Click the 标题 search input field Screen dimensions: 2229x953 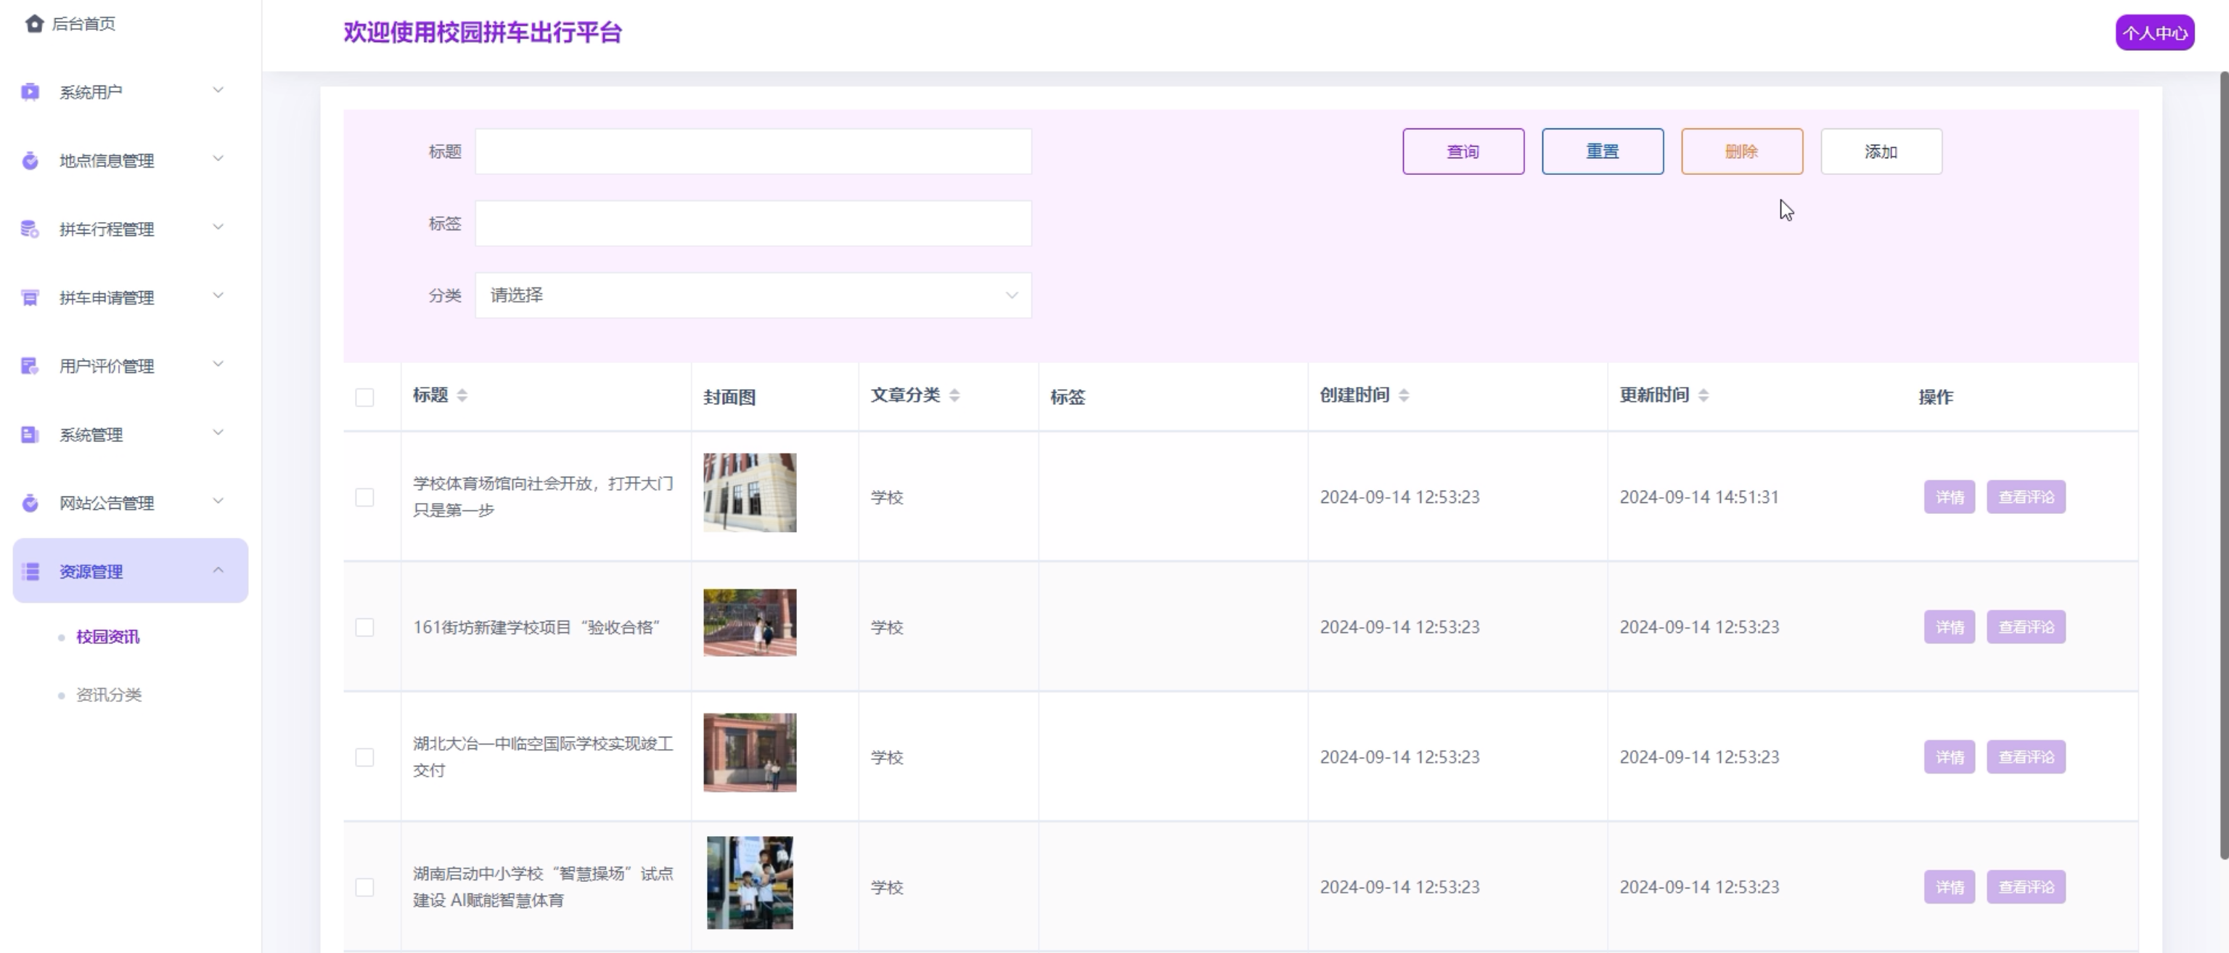coord(753,152)
